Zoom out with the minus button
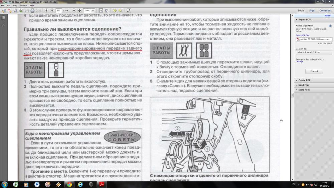Screen dimensions: 334x188 pos(74,11)
